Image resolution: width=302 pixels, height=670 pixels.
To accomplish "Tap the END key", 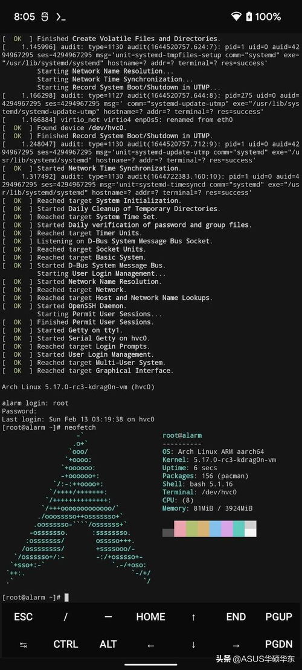I will click(236, 617).
